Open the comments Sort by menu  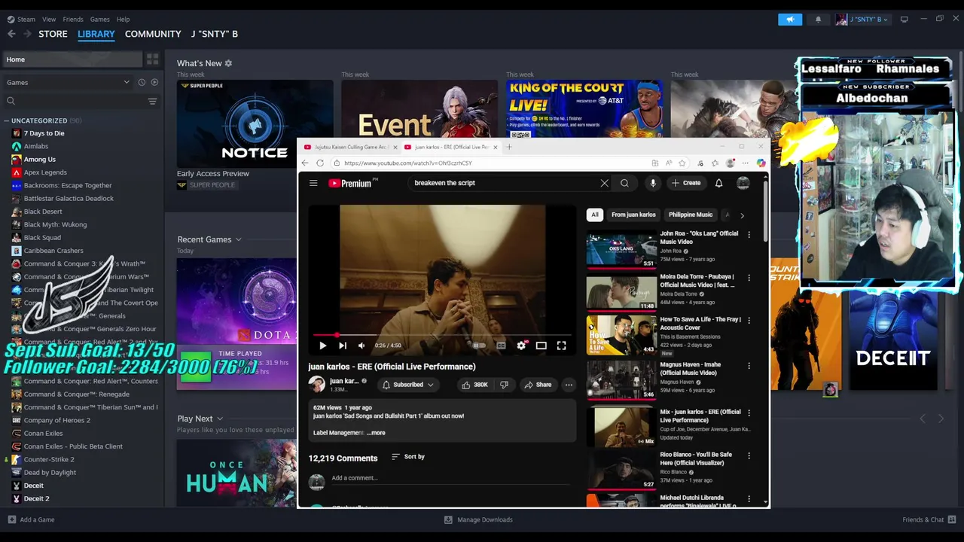pos(408,457)
